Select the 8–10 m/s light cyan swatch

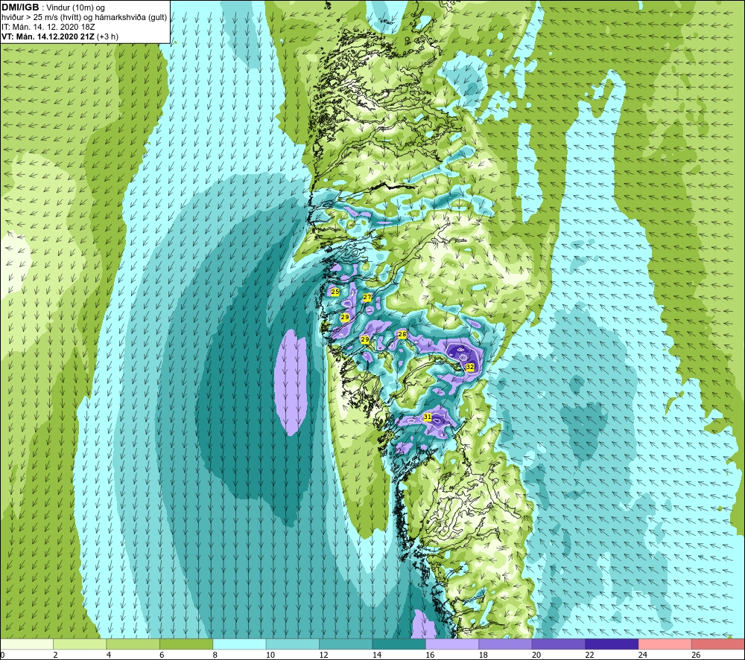coord(239,644)
